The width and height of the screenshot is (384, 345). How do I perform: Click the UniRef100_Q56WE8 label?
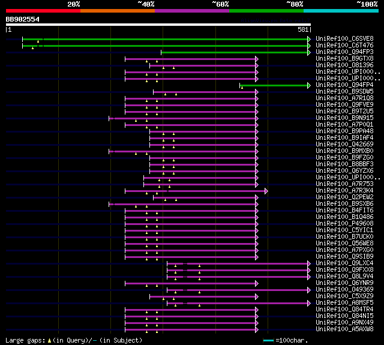point(344,244)
